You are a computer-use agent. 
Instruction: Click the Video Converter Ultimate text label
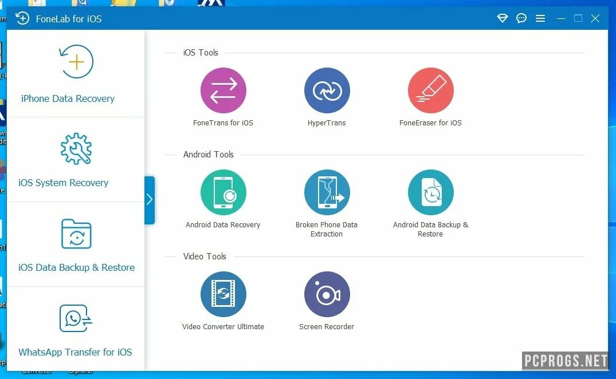pyautogui.click(x=223, y=327)
